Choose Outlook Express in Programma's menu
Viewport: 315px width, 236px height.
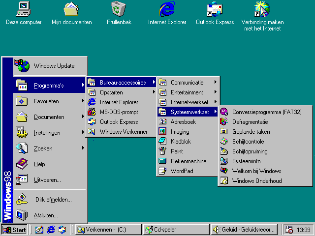pos(122,121)
